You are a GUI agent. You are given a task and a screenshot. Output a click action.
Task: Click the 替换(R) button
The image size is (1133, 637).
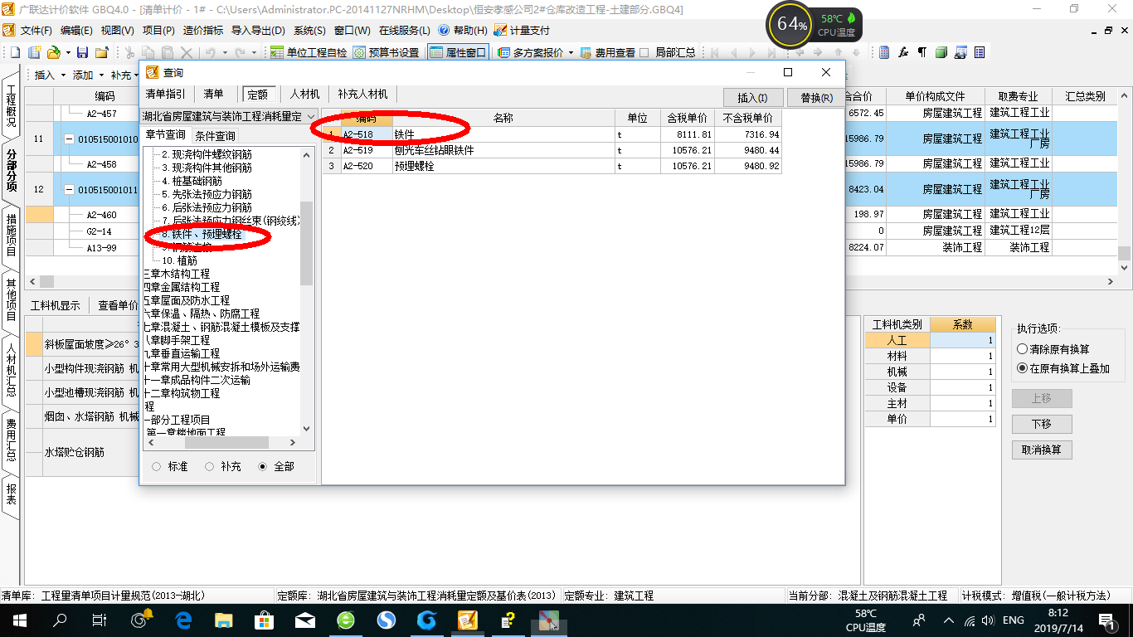816,98
